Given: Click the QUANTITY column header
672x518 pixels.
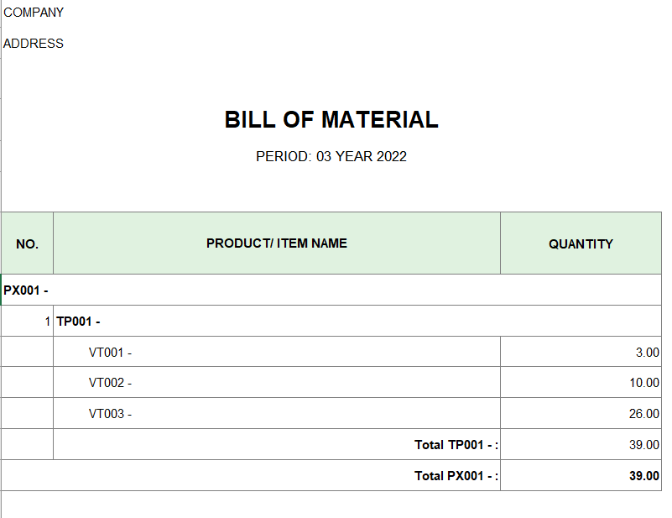Looking at the screenshot, I should (x=581, y=243).
